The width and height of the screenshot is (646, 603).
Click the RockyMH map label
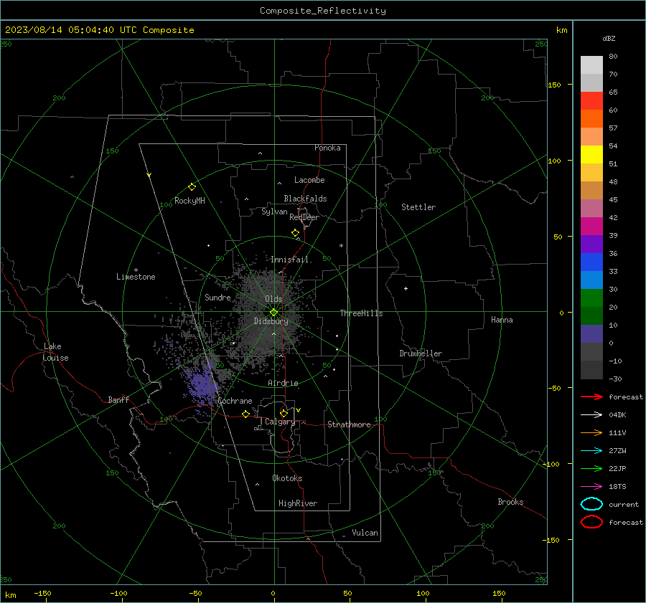point(189,201)
